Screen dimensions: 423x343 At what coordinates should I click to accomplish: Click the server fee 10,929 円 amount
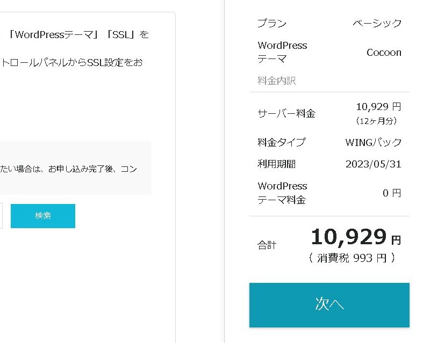pos(378,107)
